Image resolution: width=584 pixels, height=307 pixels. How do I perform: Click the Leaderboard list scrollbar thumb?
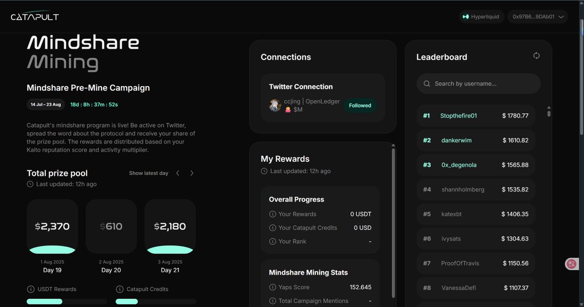pyautogui.click(x=549, y=113)
